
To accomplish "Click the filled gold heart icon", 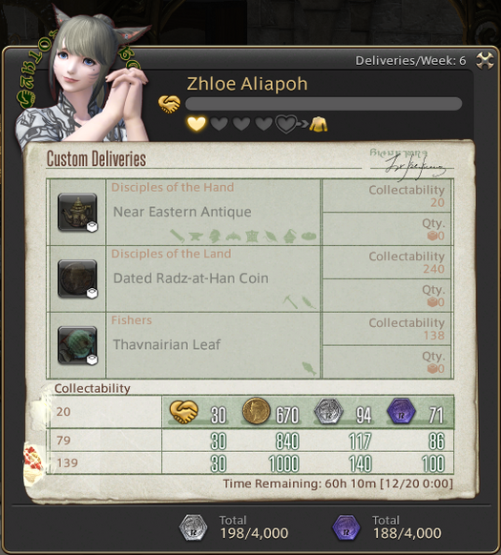I will click(197, 124).
